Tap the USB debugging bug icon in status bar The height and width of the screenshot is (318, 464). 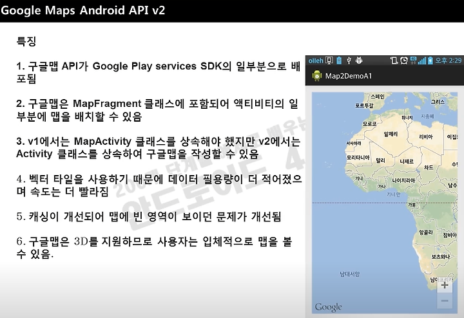[359, 61]
